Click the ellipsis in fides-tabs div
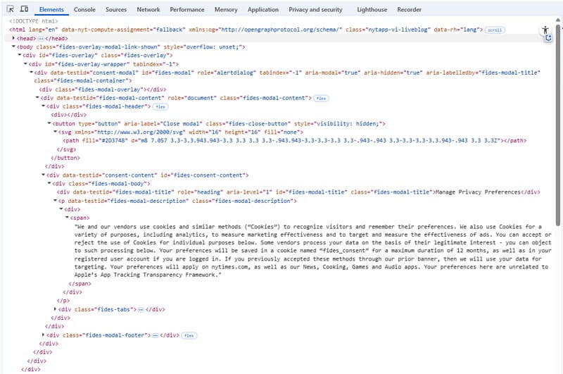Image resolution: width=563 pixels, height=374 pixels. pyautogui.click(x=141, y=309)
